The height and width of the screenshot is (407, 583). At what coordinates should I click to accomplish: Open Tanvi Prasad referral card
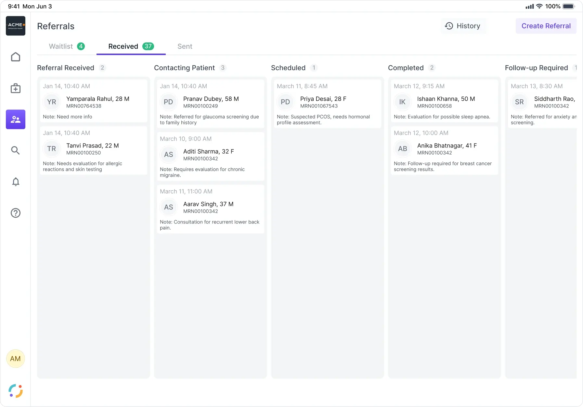(x=94, y=151)
